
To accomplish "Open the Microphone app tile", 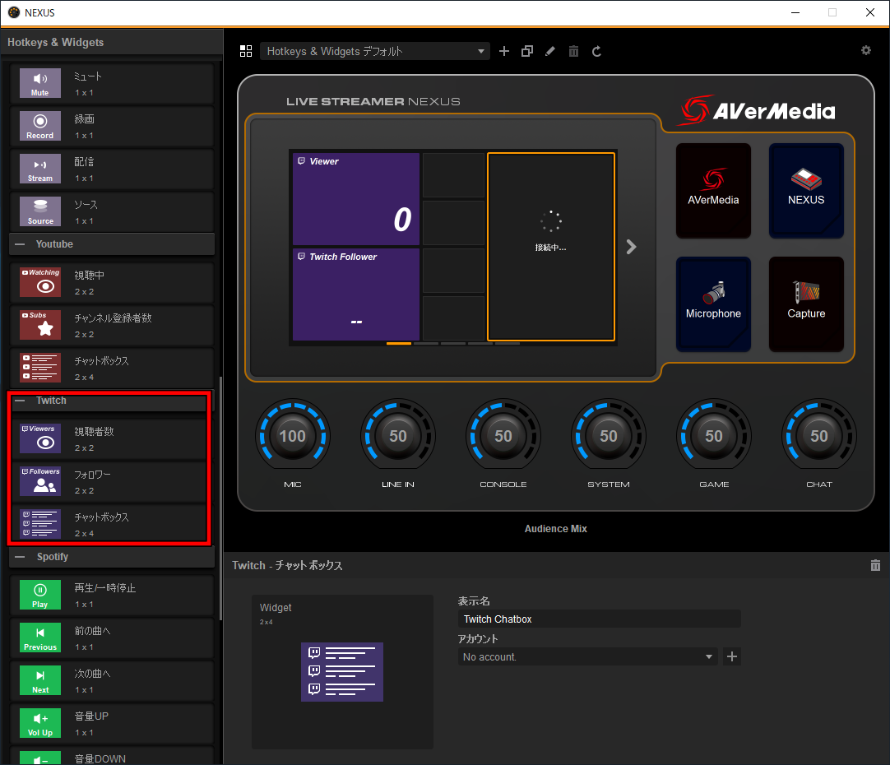I will [x=713, y=304].
